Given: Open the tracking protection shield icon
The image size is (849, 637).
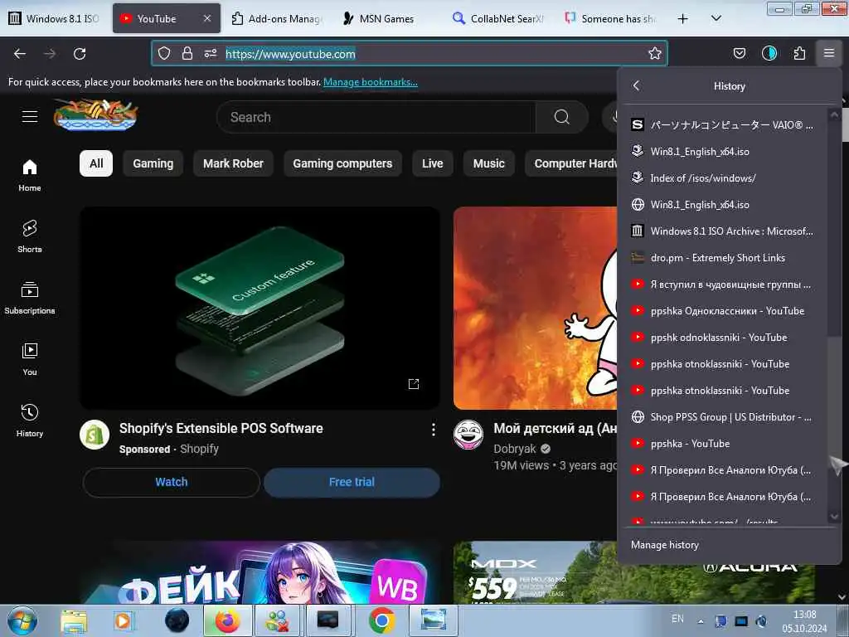Looking at the screenshot, I should pyautogui.click(x=164, y=53).
